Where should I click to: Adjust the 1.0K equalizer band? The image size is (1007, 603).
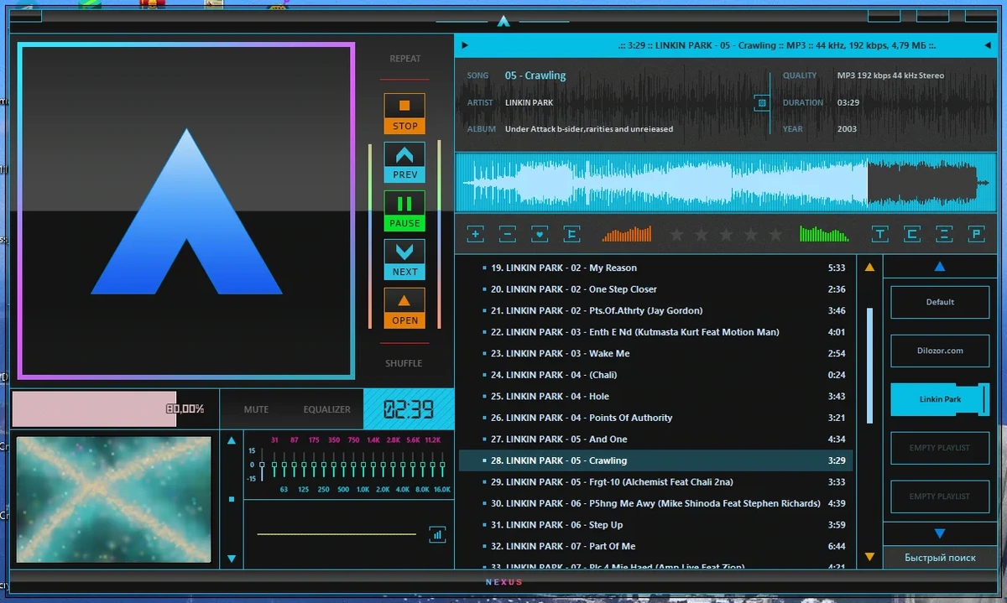(363, 466)
